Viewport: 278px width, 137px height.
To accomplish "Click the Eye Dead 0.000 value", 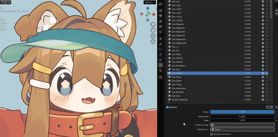I will click(x=248, y=81).
